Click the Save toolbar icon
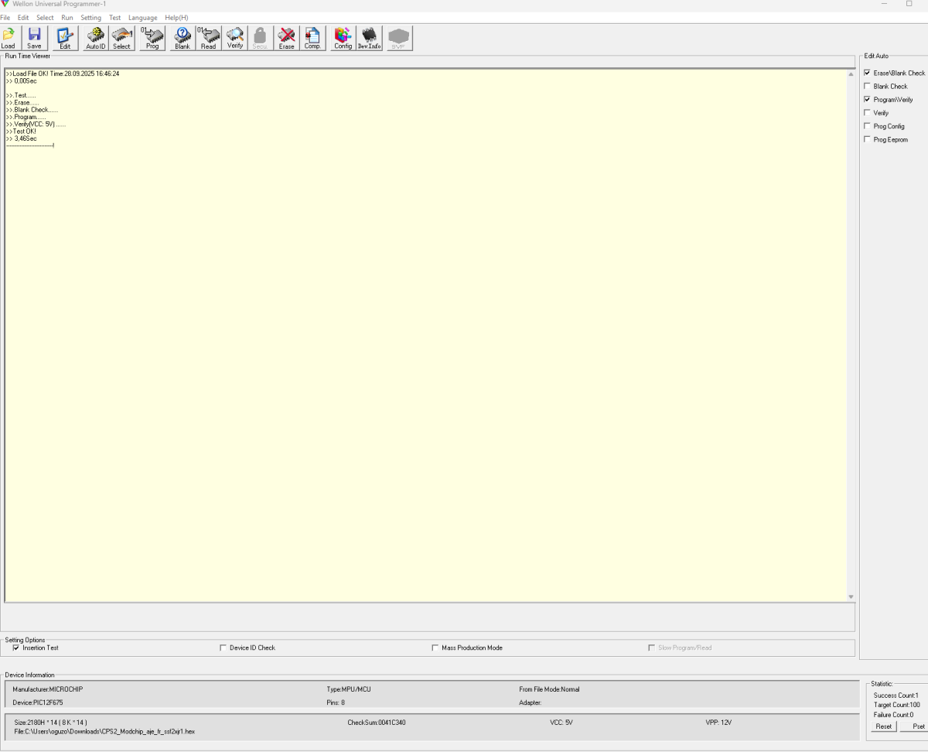Image resolution: width=928 pixels, height=752 pixels. point(35,38)
